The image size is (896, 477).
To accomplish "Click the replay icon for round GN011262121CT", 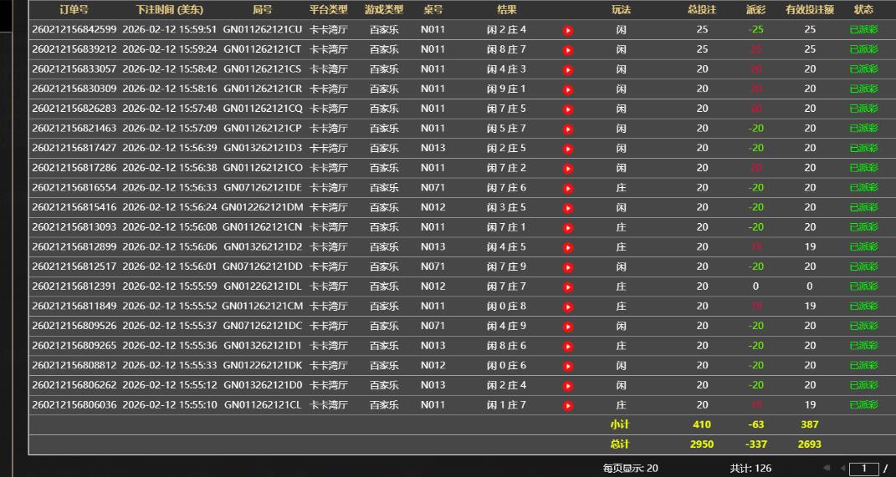I will 568,50.
